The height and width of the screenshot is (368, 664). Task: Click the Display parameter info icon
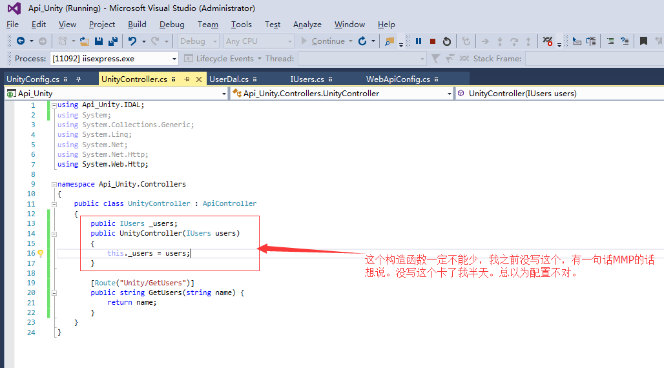point(591,41)
